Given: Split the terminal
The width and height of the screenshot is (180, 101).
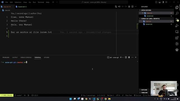Looking at the screenshot, I should click(x=126, y=57).
